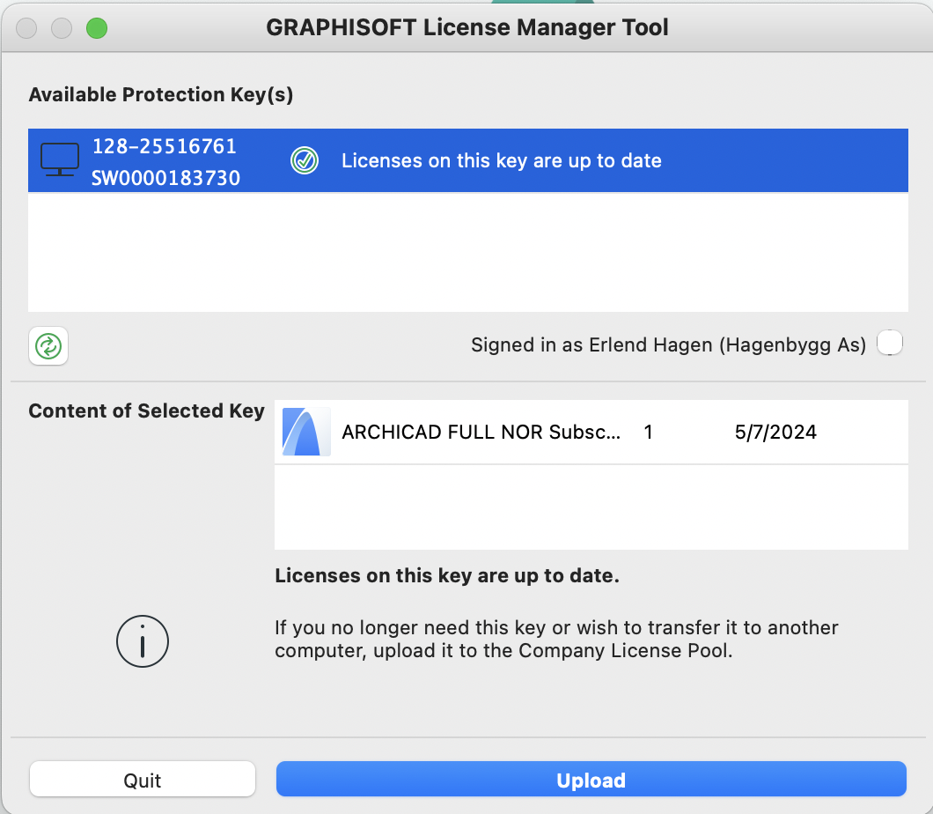Screen dimensions: 933x814
Task: Click the white account button beside the signed-in name
Action: pos(890,343)
